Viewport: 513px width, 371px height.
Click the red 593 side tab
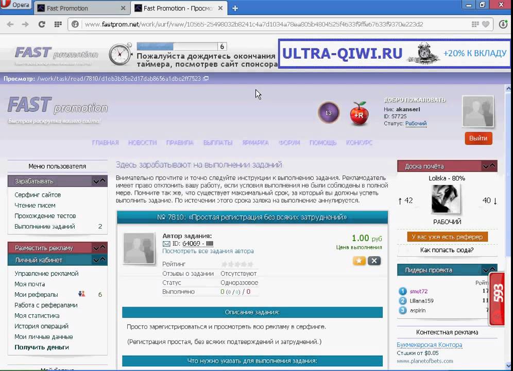[x=497, y=299]
